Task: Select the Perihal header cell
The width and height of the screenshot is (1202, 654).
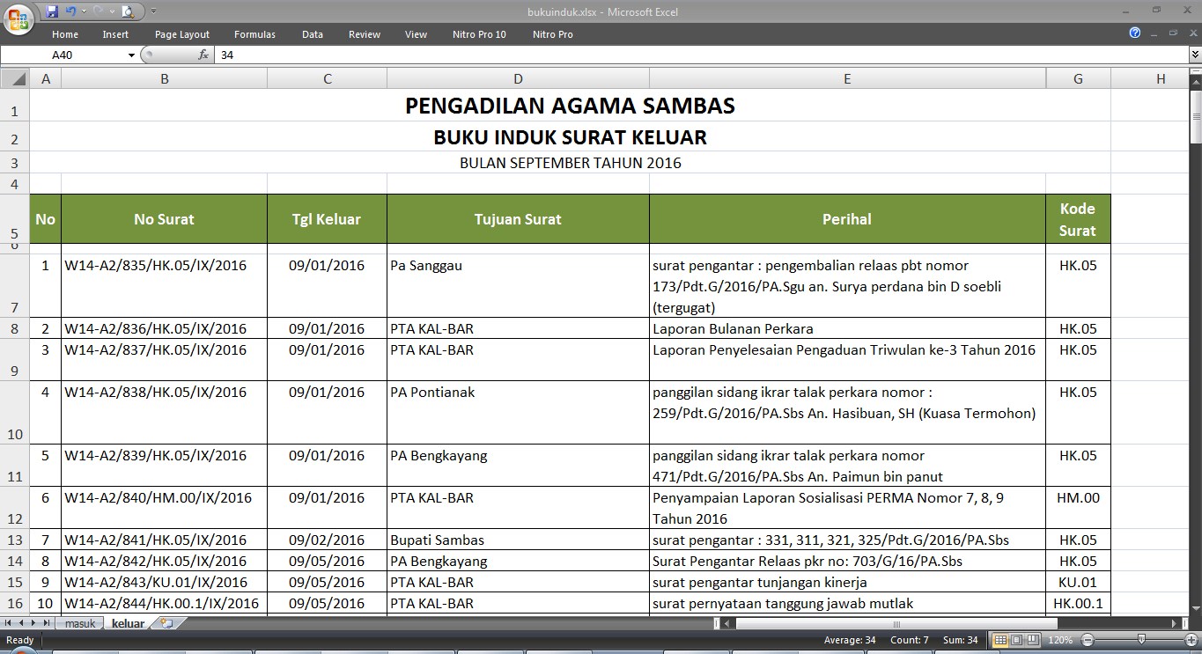Action: (x=847, y=219)
